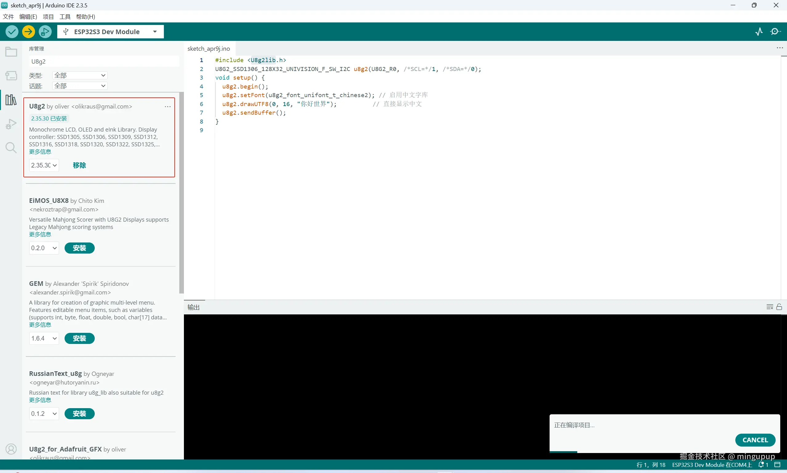Click the library list vertical scrollbar
This screenshot has height=473, width=787.
181,191
